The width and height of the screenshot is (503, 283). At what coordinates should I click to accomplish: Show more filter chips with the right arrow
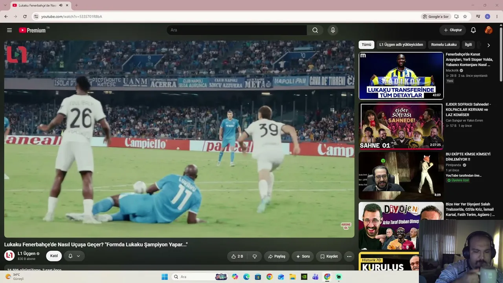click(488, 45)
